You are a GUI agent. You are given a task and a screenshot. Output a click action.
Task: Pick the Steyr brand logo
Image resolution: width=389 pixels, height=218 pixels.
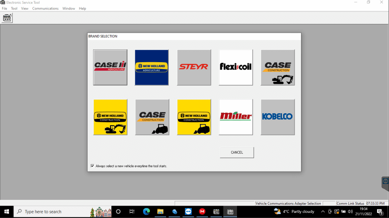(194, 67)
